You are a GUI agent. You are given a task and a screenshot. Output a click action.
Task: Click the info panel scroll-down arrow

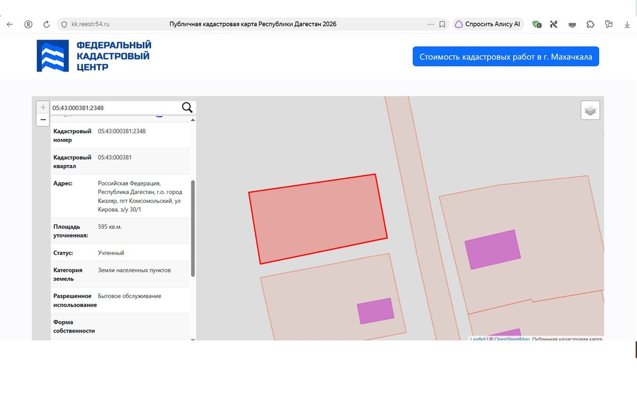coord(193,339)
